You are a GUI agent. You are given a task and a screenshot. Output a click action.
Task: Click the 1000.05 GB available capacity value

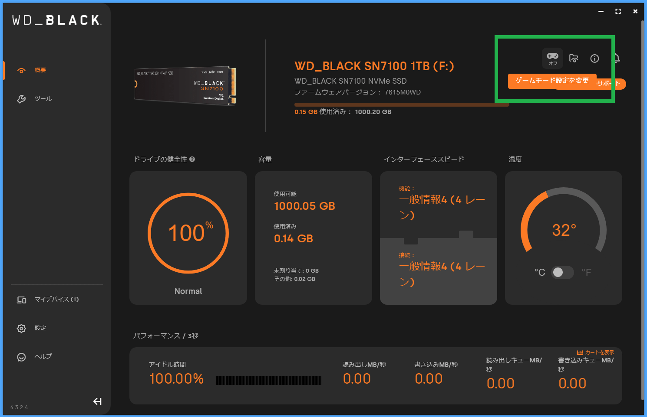(x=304, y=206)
